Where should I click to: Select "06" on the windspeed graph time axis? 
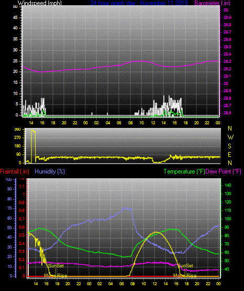point(119,123)
